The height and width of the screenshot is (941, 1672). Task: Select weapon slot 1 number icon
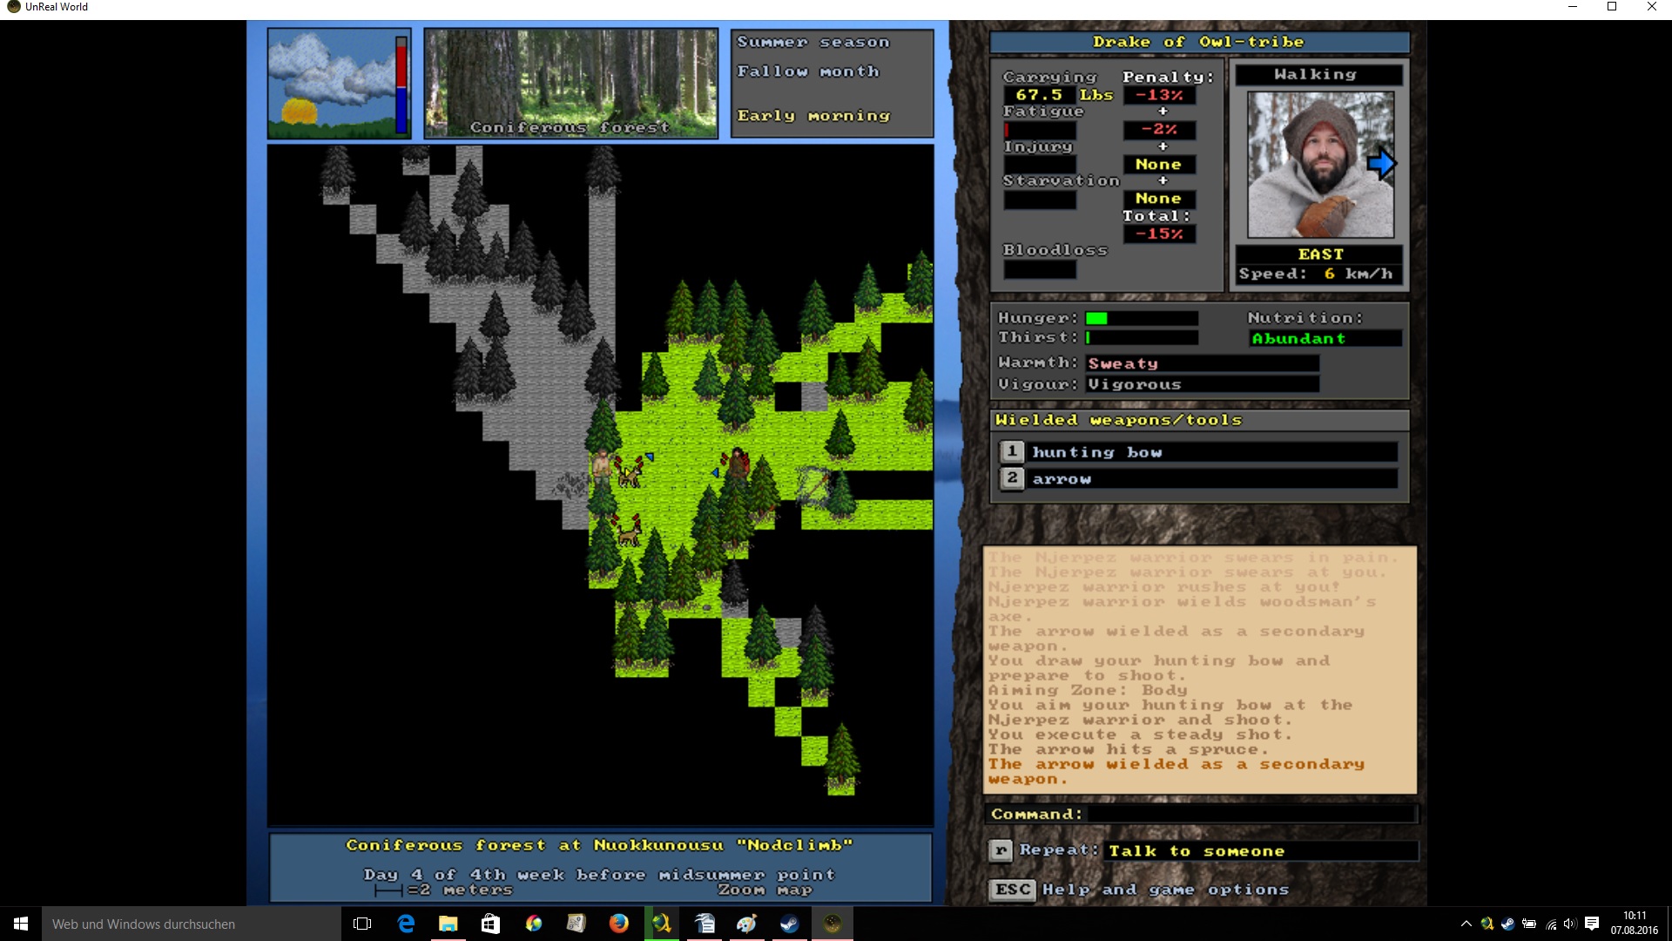coord(1011,451)
